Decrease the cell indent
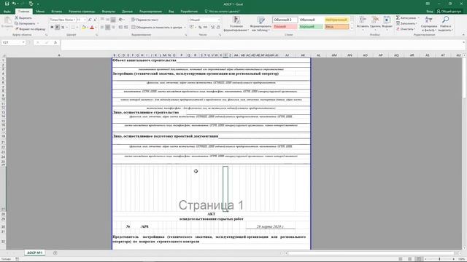 coord(120,28)
